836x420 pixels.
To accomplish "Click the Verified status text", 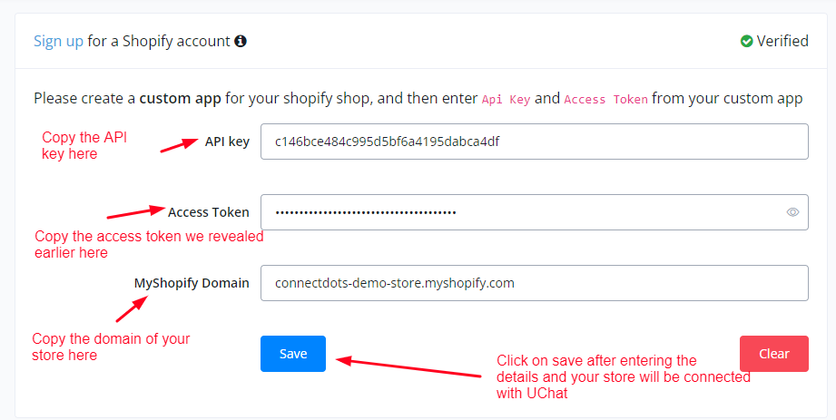I will tap(782, 41).
